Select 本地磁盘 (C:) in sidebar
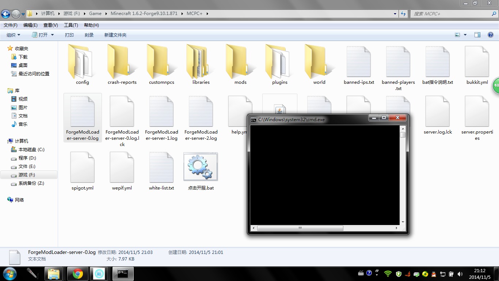Screen dimensions: 499x281 (x=28, y=150)
